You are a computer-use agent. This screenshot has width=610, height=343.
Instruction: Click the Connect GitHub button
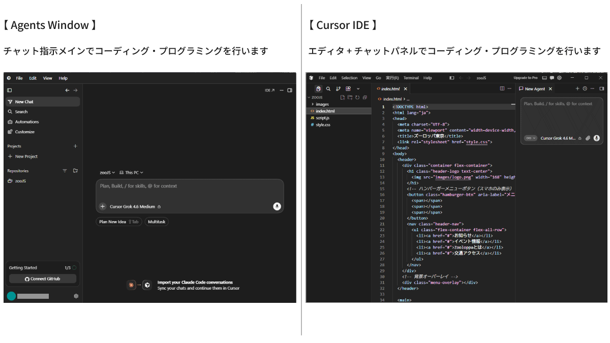[43, 278]
